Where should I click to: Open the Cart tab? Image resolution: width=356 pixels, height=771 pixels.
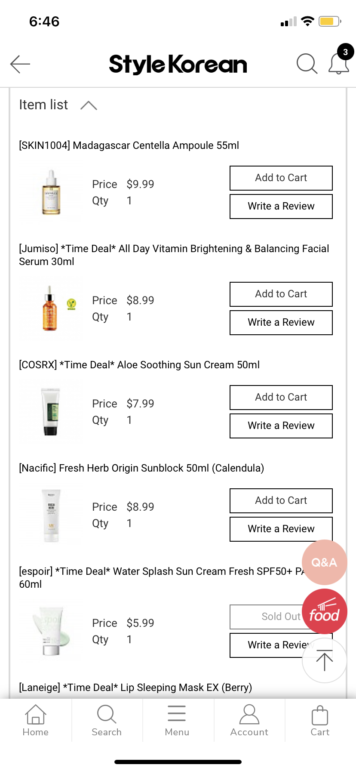tap(320, 720)
